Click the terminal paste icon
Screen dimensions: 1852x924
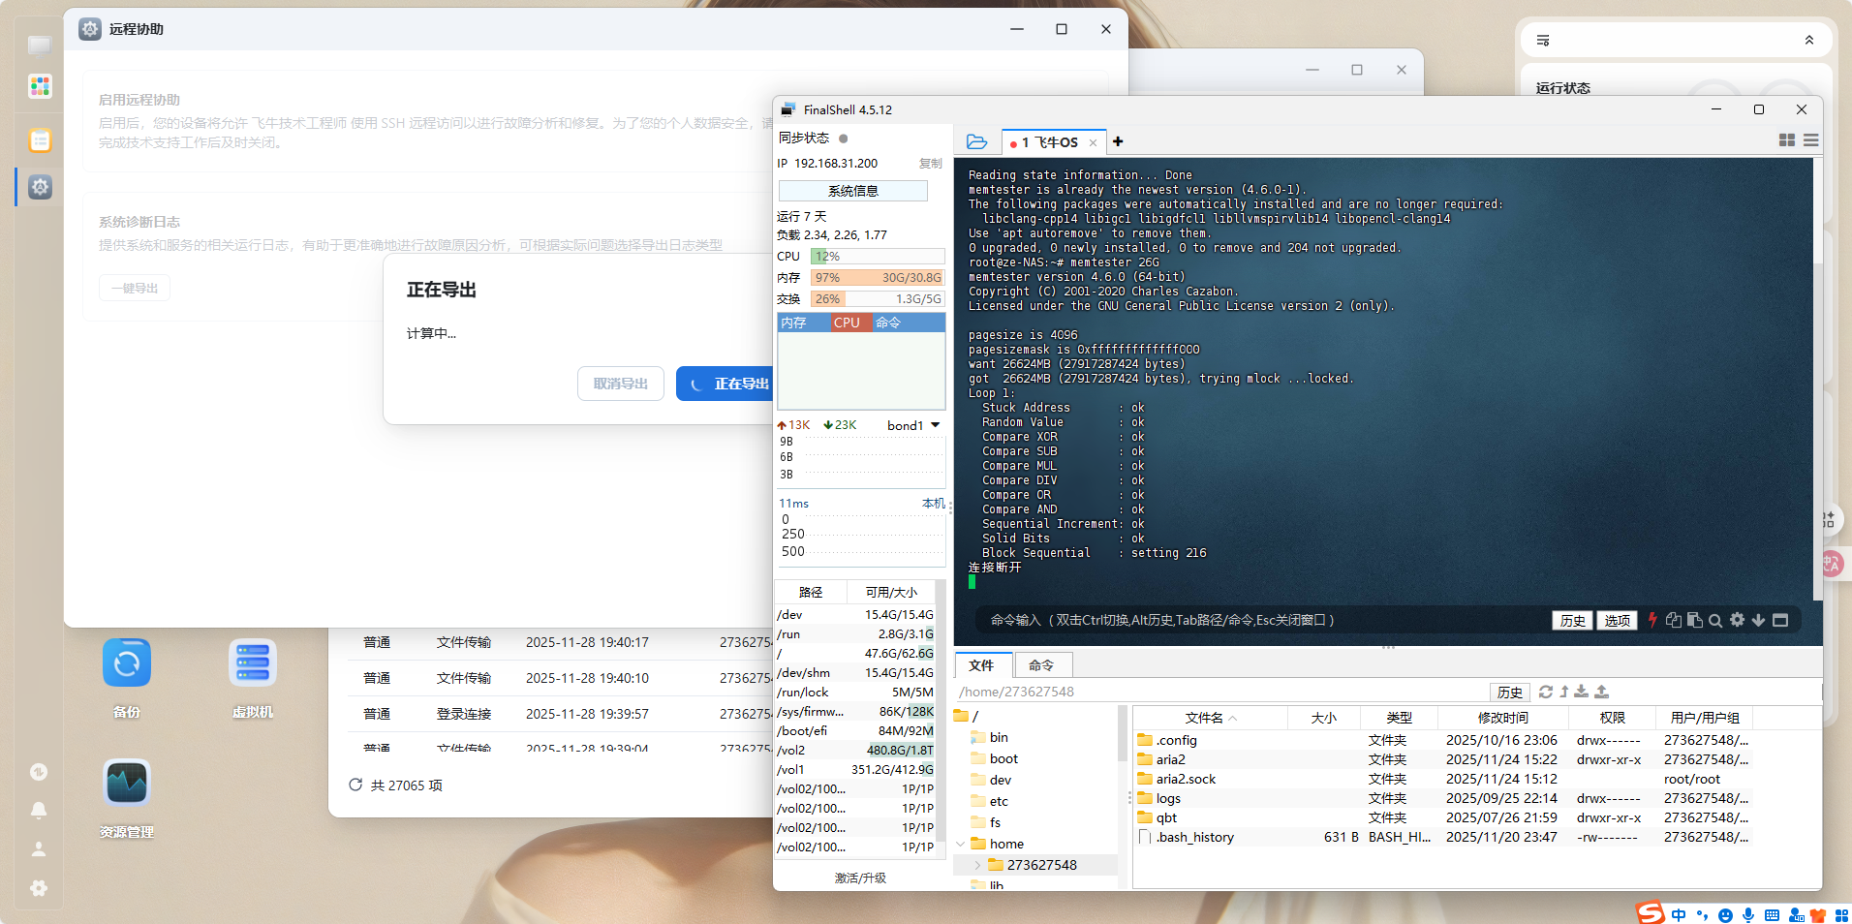[1694, 620]
